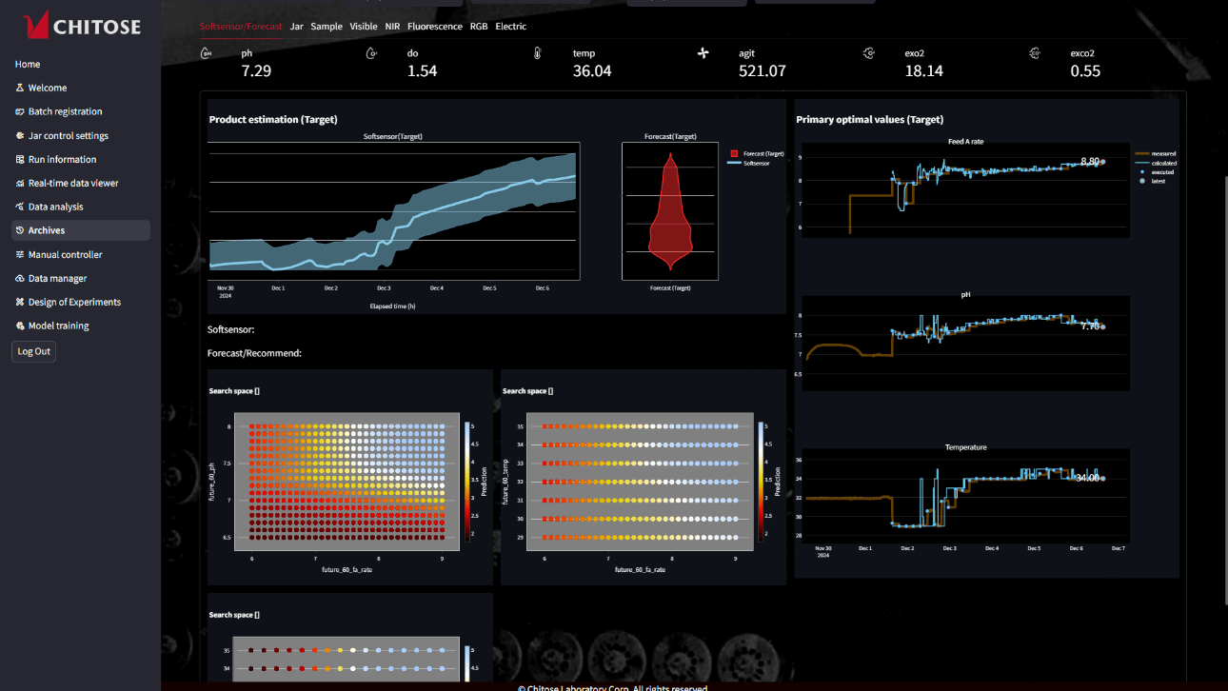Click the "Product estimation (Target)" heading
The width and height of the screenshot is (1228, 691).
tap(273, 120)
